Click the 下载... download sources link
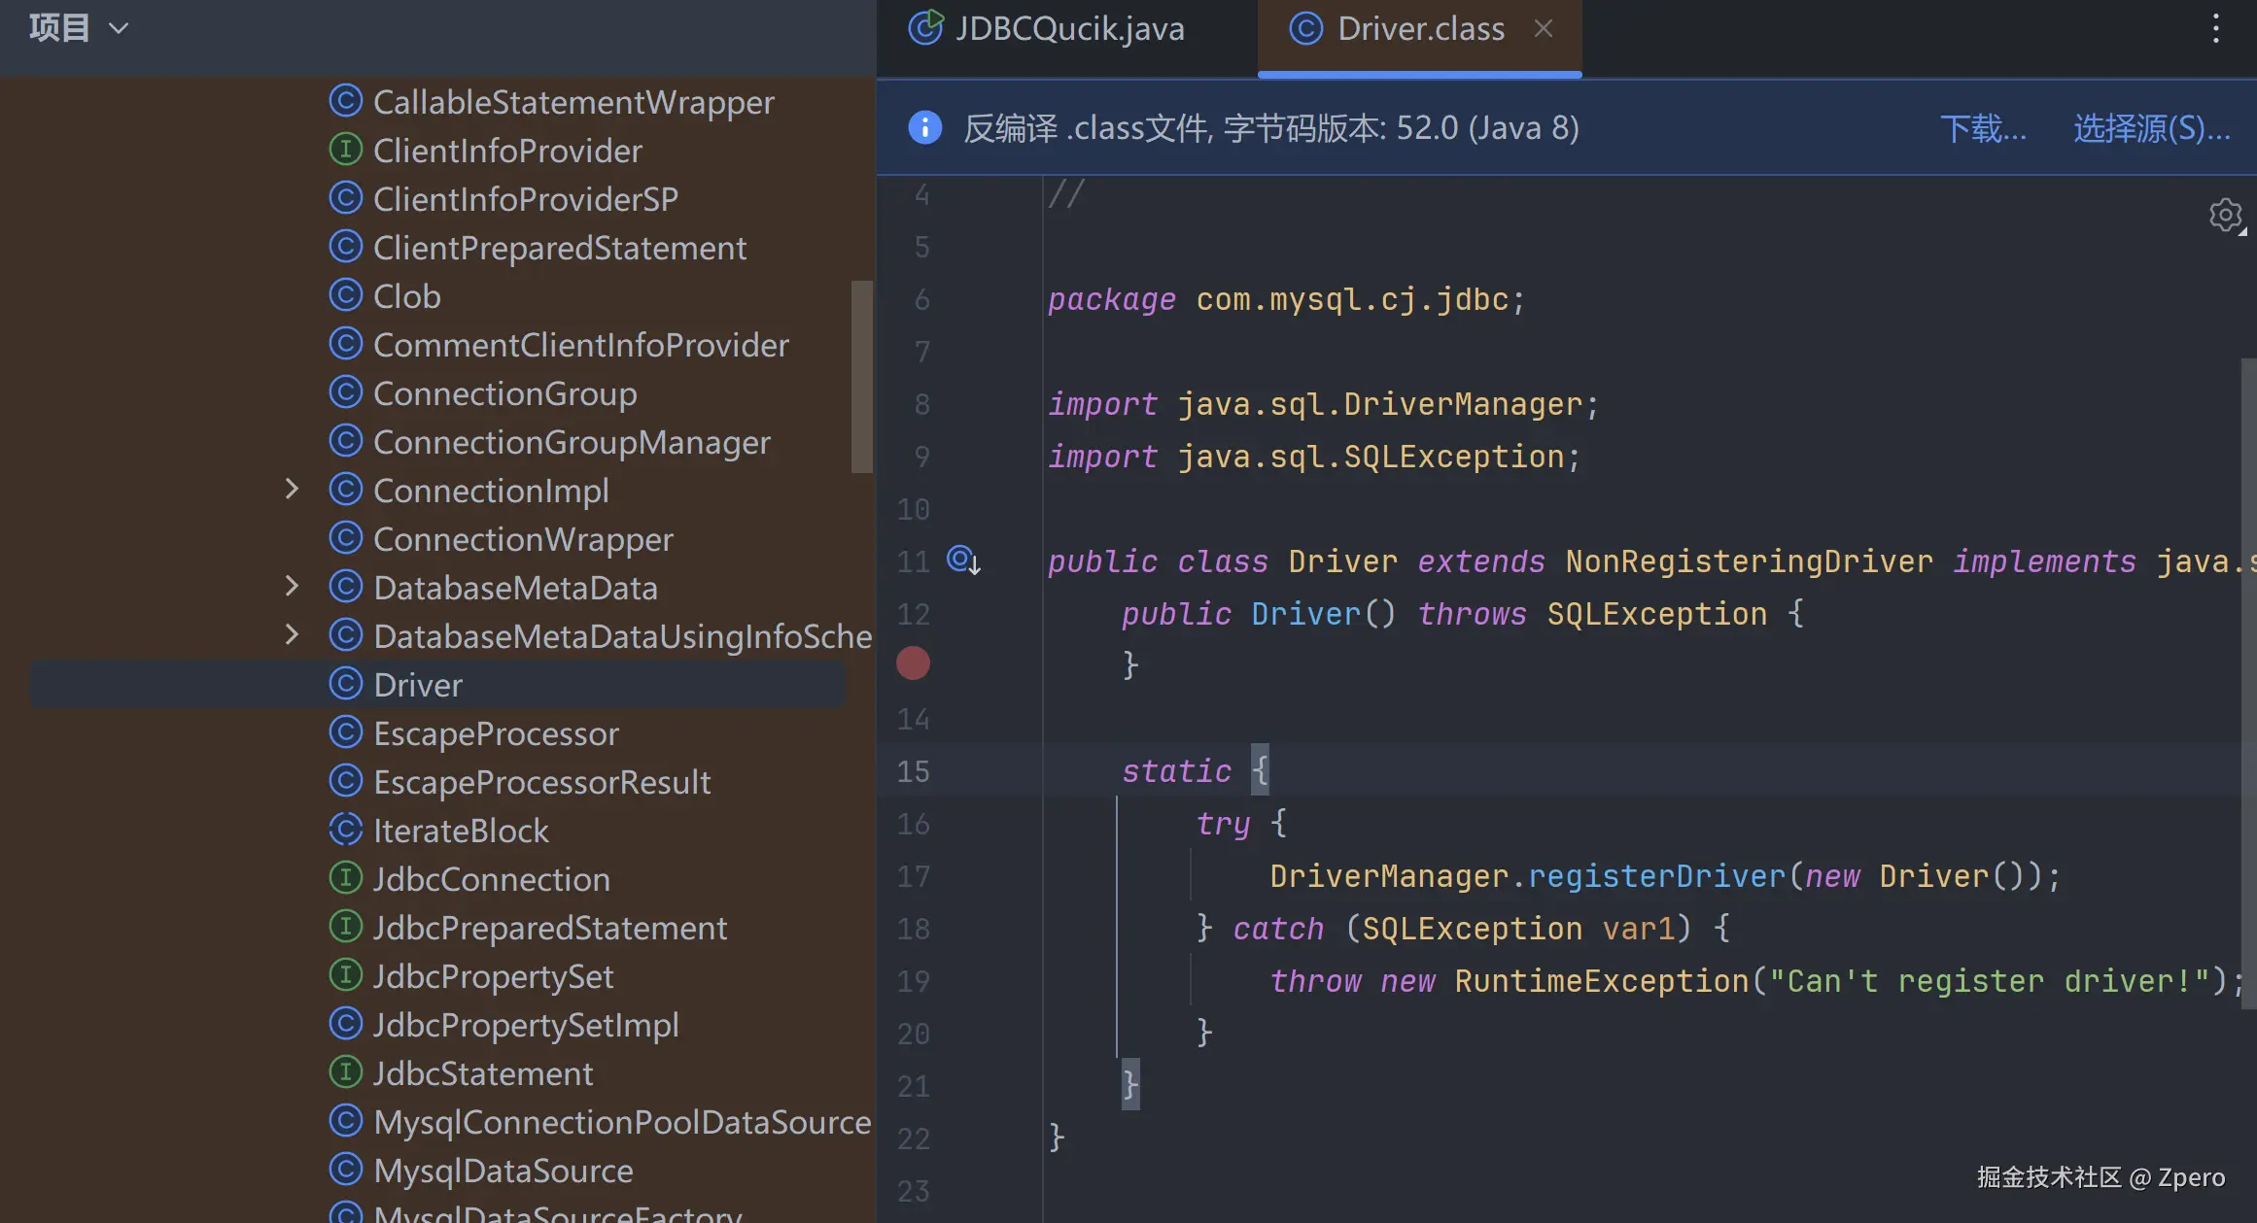The image size is (2257, 1223). pos(1983,128)
